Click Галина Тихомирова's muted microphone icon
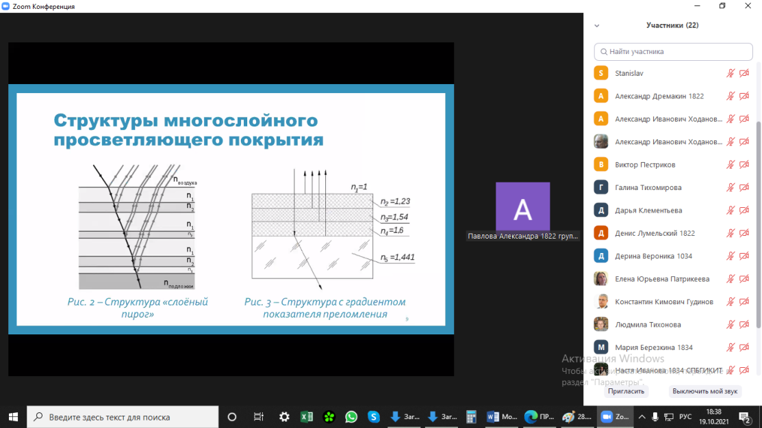Viewport: 762px width, 428px height. [x=731, y=187]
